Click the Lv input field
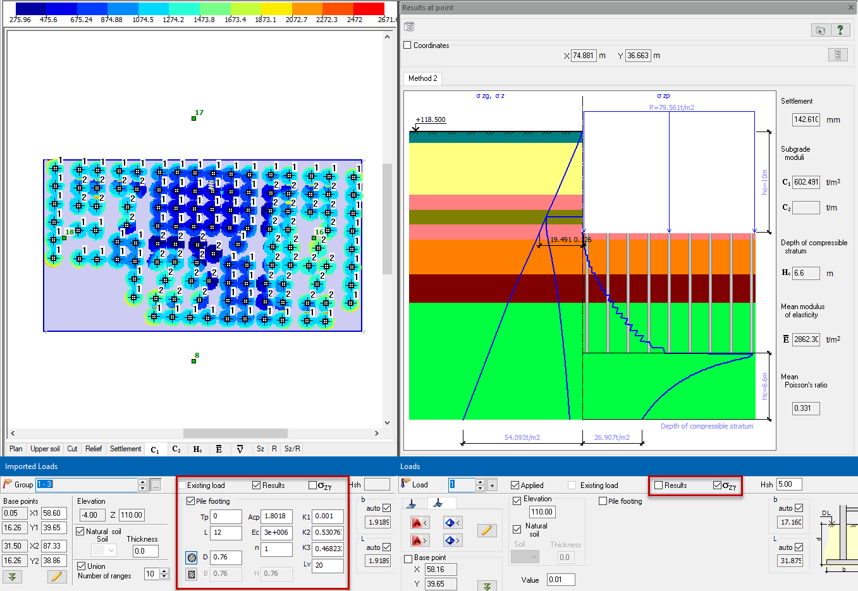858x591 pixels. click(328, 565)
